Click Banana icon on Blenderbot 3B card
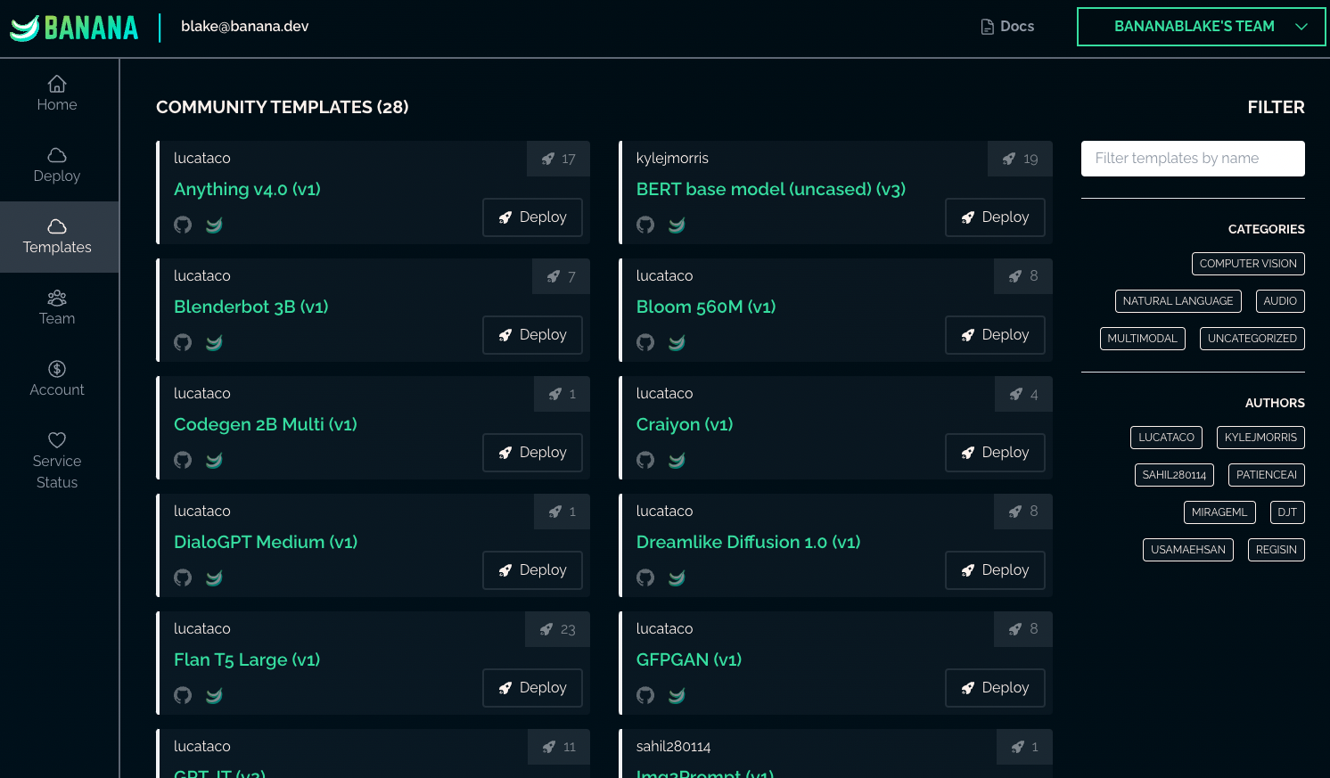1330x778 pixels. pyautogui.click(x=214, y=342)
